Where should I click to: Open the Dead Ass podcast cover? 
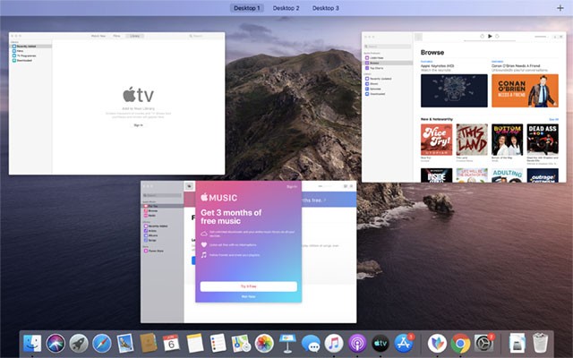[x=543, y=140]
